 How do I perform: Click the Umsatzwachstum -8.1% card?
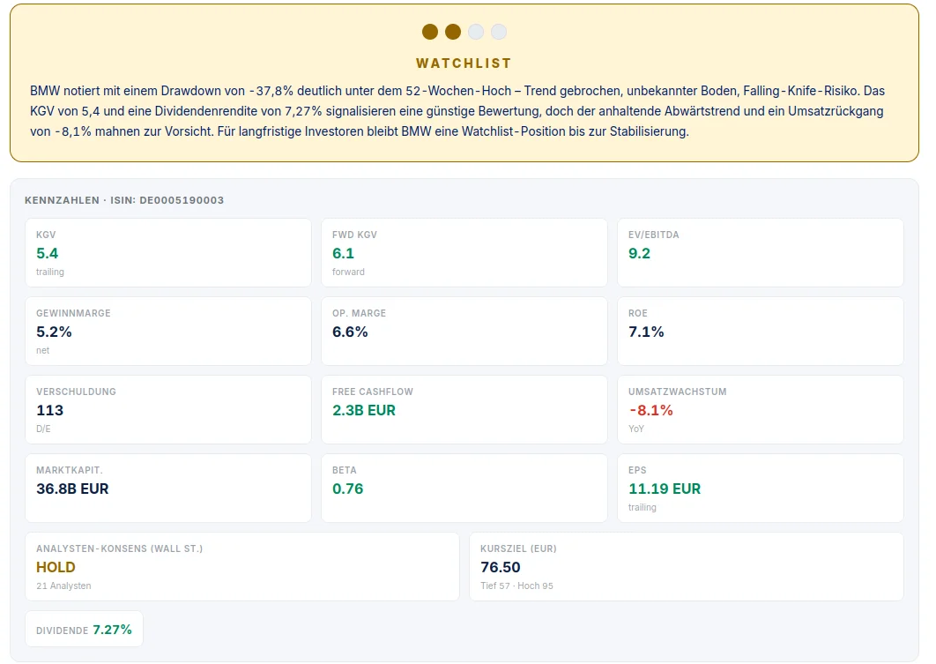click(x=761, y=410)
